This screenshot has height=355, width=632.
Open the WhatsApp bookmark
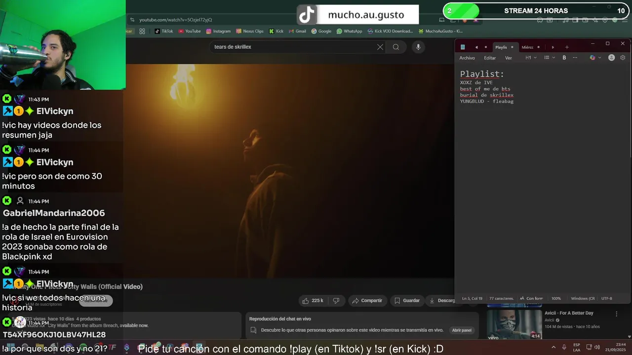pos(350,31)
